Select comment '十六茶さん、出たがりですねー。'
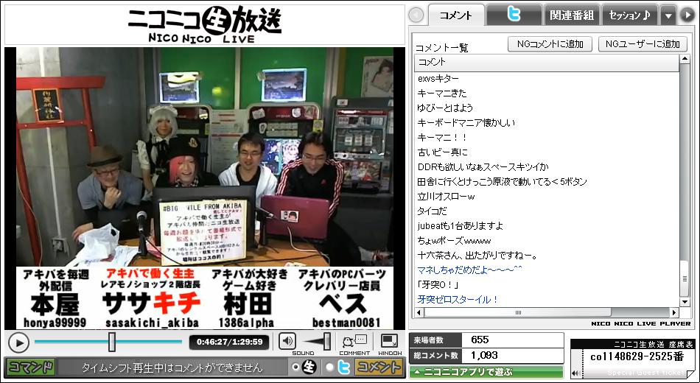The width and height of the screenshot is (700, 383). coord(477,256)
